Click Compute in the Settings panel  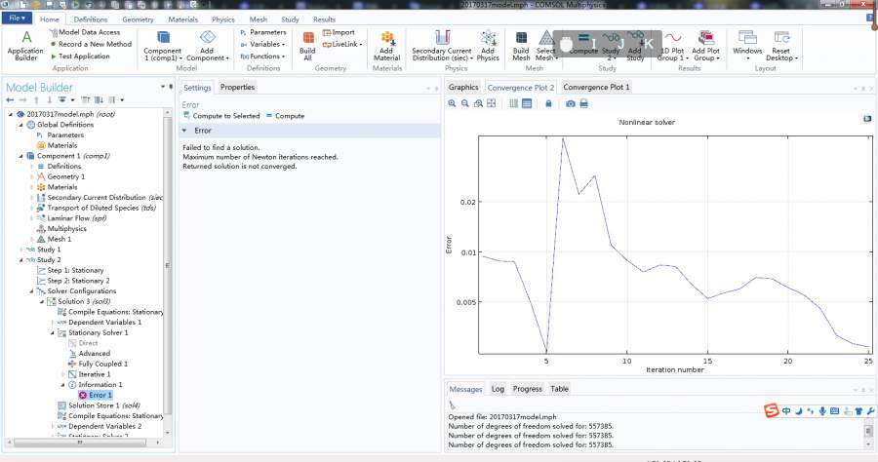point(285,116)
